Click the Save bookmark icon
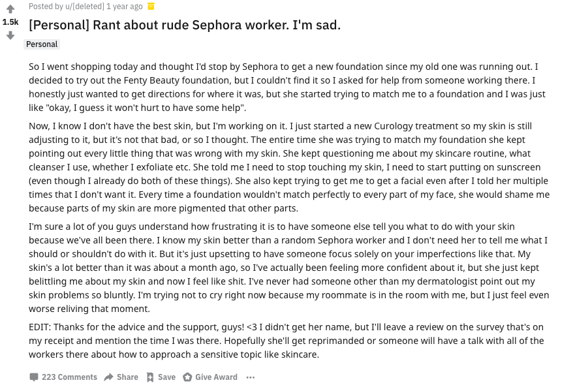Screen dimensions: 575x389 (150, 377)
